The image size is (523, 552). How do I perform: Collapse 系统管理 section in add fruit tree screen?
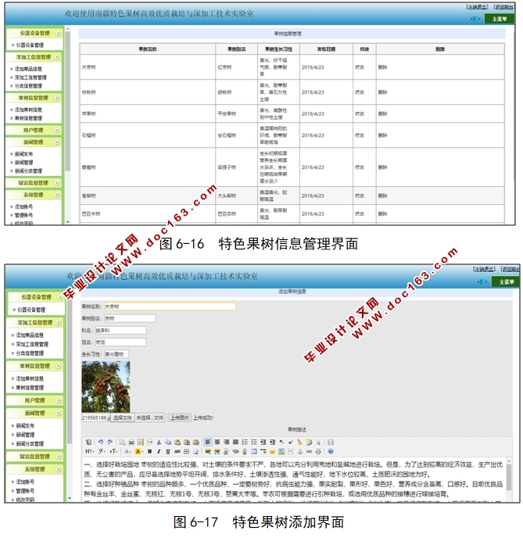59,469
